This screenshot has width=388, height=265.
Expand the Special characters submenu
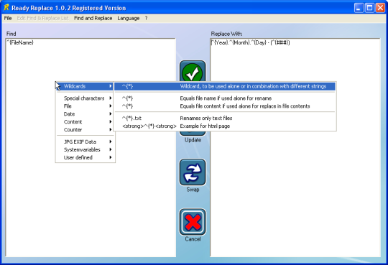pyautogui.click(x=85, y=98)
